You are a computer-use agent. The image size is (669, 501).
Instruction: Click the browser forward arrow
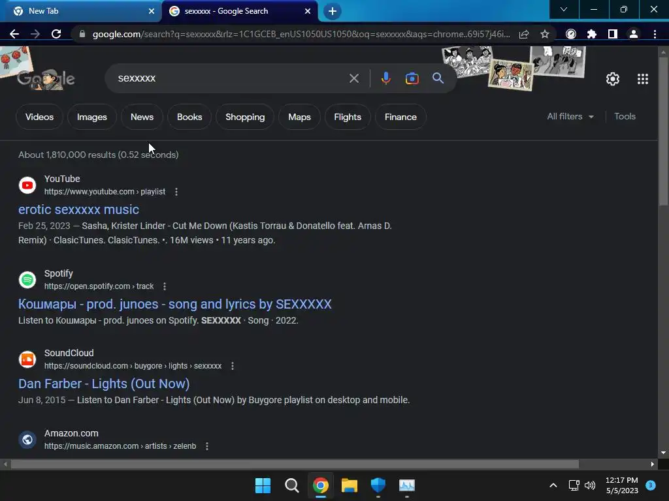coord(35,34)
